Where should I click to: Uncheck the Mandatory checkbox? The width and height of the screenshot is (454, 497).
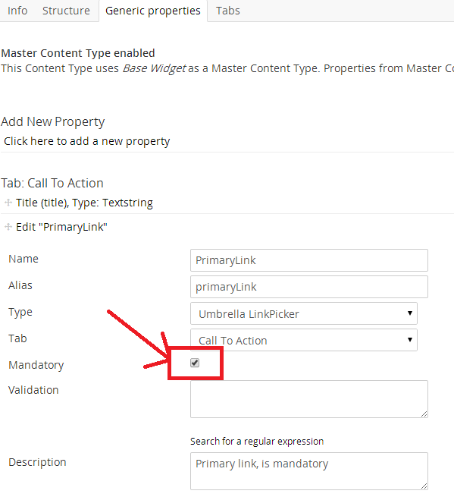(195, 363)
